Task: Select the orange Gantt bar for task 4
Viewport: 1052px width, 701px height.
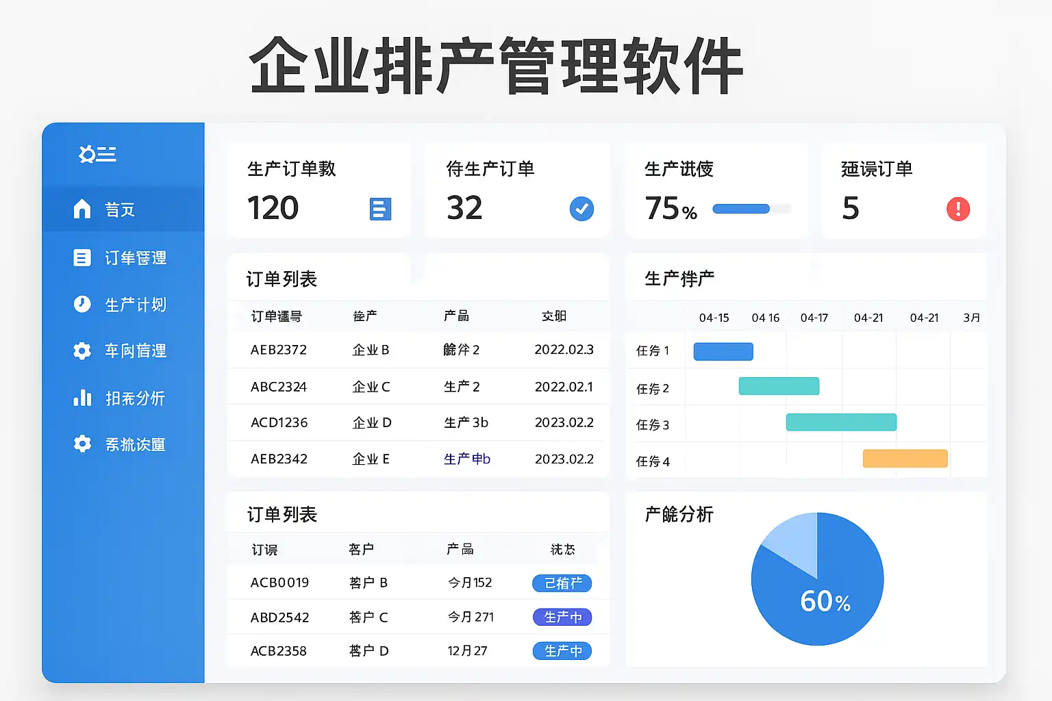Action: [x=905, y=459]
